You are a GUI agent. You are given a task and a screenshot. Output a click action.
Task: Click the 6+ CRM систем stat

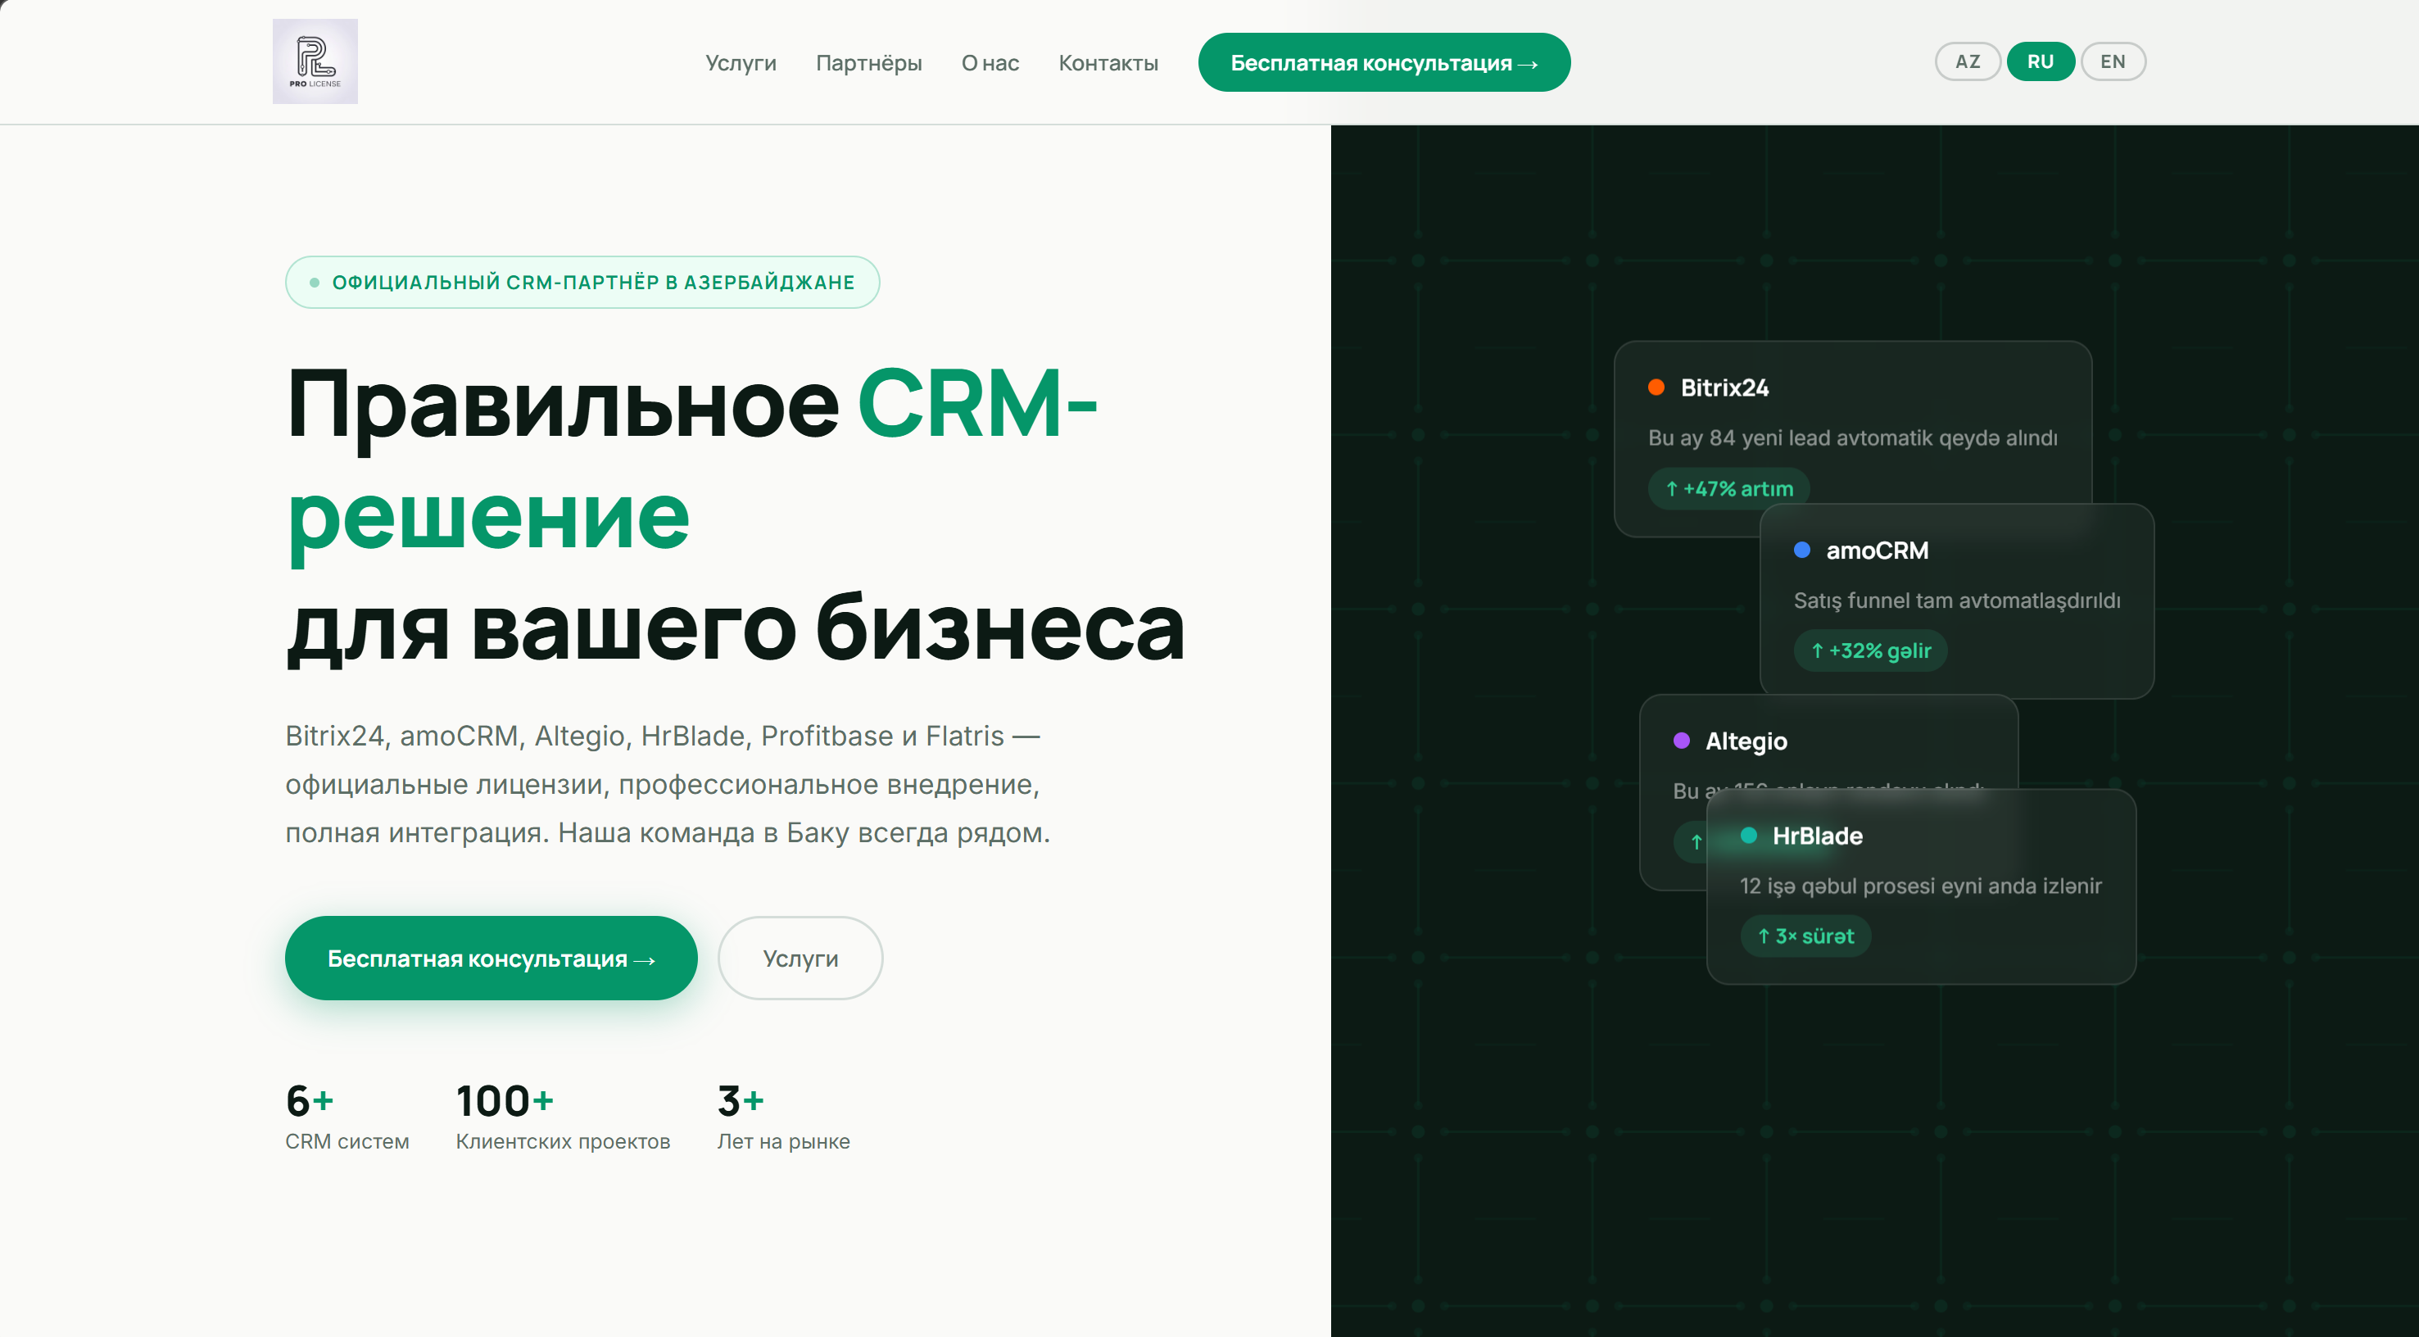pos(347,1117)
